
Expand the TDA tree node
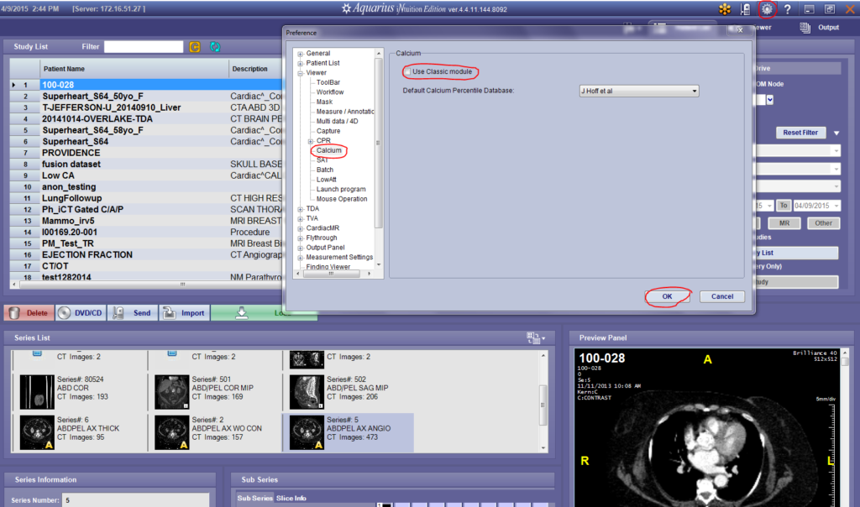point(300,209)
